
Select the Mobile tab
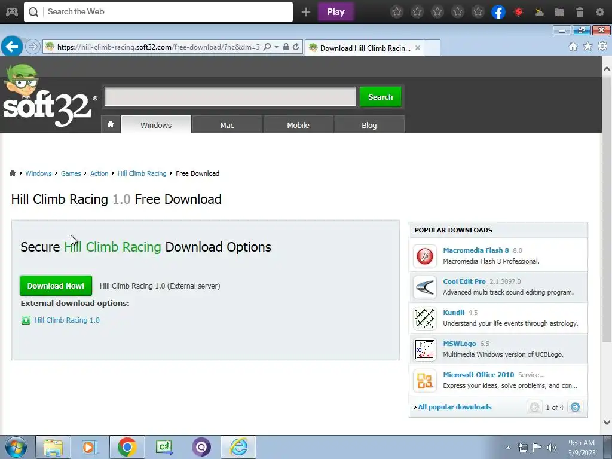(298, 124)
